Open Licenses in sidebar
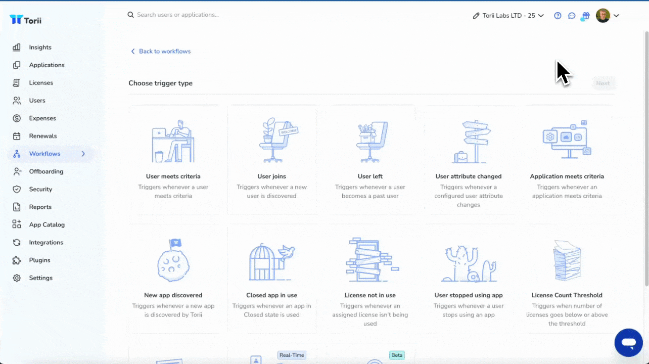 (x=41, y=82)
